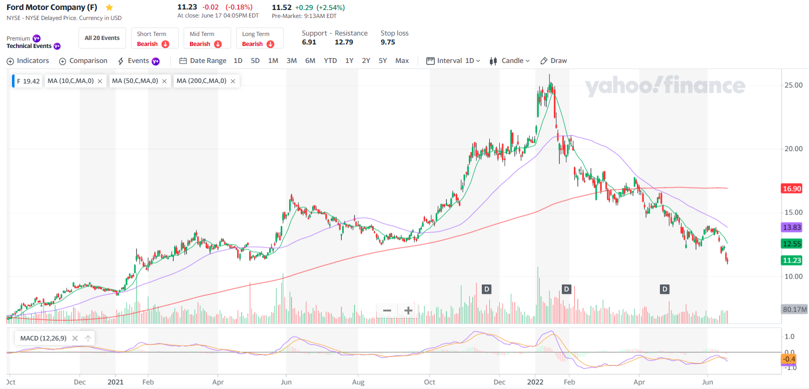
Task: Click the Support value 6.91
Action: 309,42
